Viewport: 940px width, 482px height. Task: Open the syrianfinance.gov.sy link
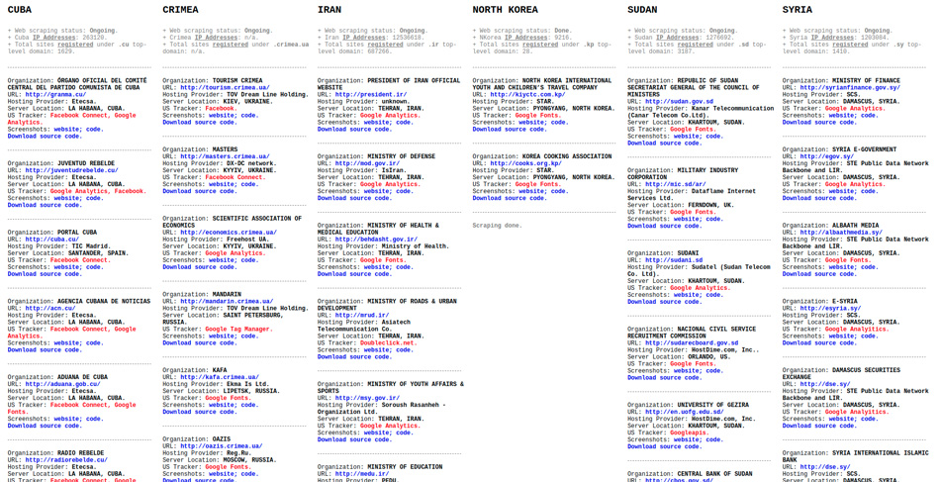click(x=850, y=87)
